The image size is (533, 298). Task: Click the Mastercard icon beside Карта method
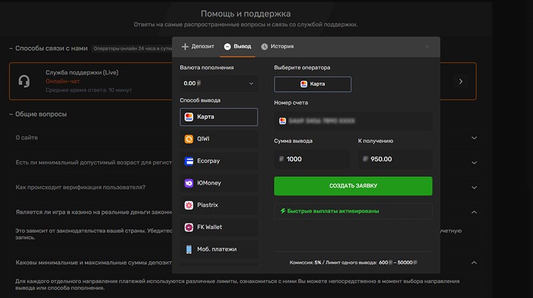pos(189,117)
